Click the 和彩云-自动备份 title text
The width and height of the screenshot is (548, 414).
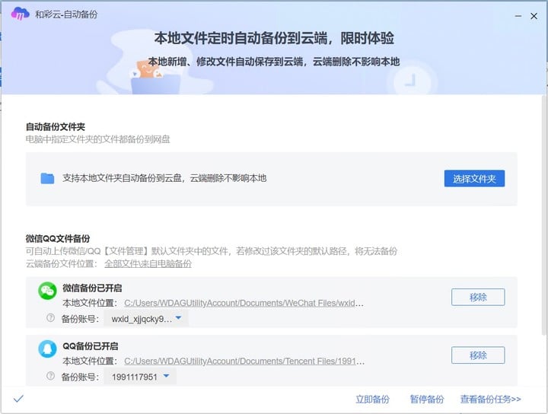[x=66, y=14]
